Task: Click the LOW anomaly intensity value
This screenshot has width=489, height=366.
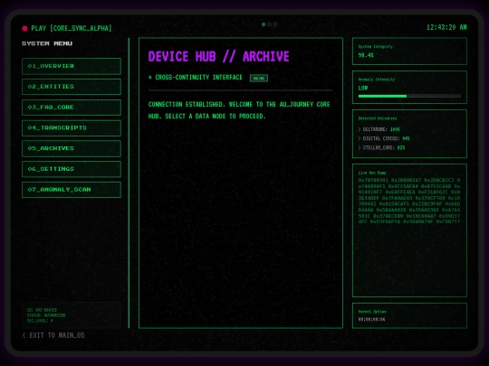Action: pyautogui.click(x=363, y=88)
